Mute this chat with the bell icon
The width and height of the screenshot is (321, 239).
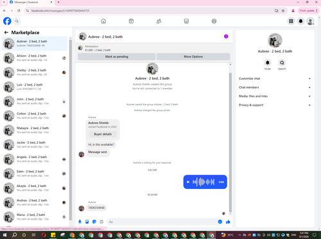coord(268,63)
